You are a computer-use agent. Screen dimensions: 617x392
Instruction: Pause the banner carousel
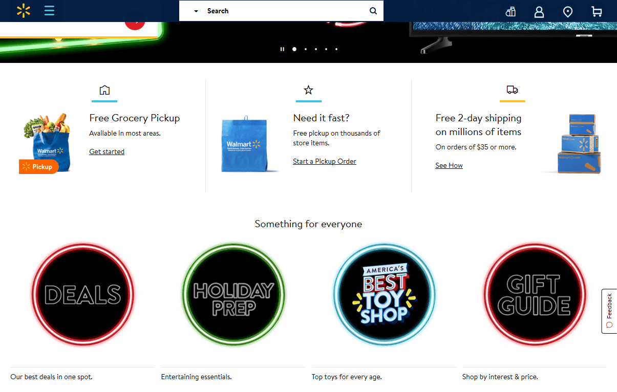pyautogui.click(x=282, y=49)
